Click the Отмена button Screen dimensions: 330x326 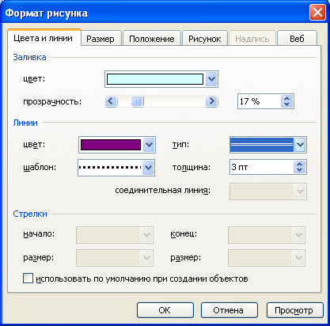click(x=229, y=310)
